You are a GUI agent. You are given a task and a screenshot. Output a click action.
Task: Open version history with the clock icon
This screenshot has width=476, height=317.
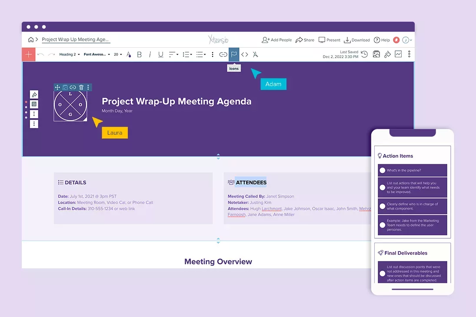click(x=364, y=54)
